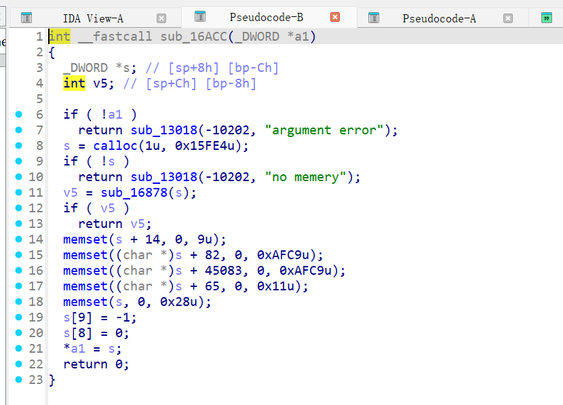The image size is (563, 405).
Task: Click 0xAFC9u constant on line 15
Action: pyautogui.click(x=283, y=255)
